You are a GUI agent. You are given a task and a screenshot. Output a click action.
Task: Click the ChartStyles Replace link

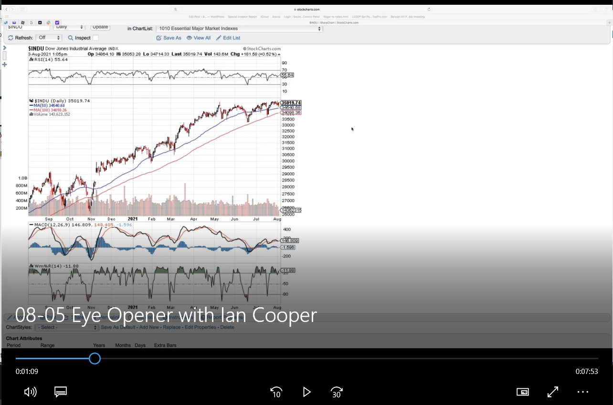click(172, 327)
